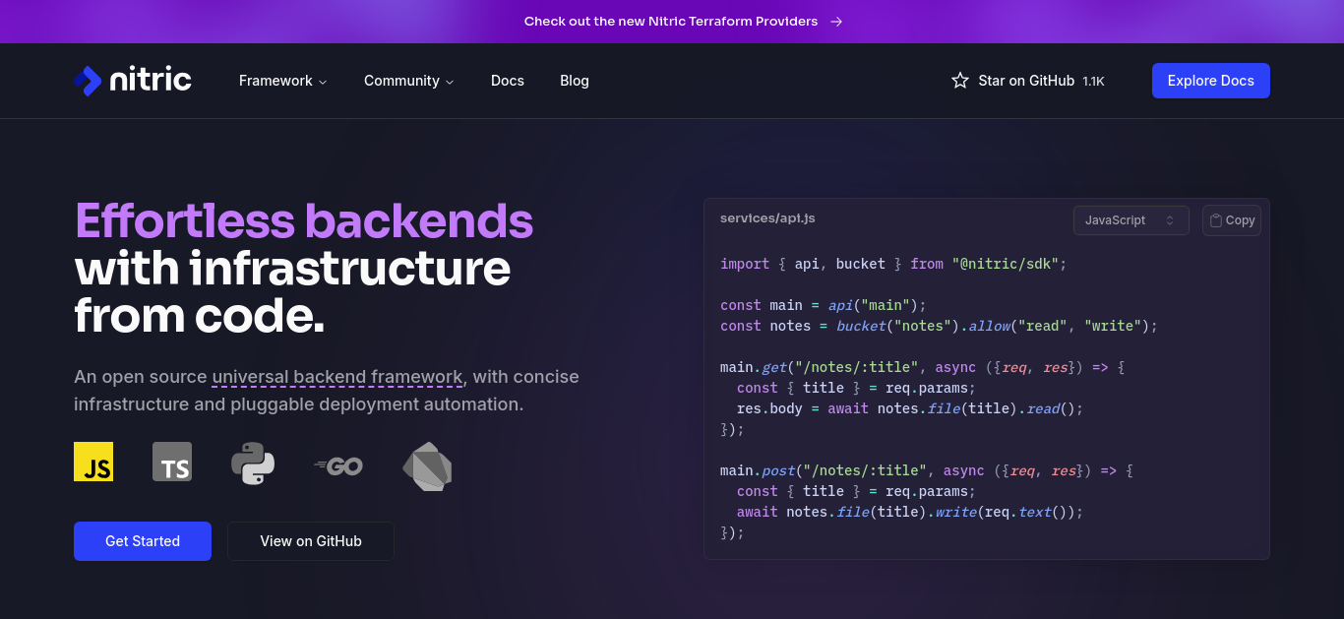Open the Community dropdown menu
This screenshot has height=619, width=1344.
coord(408,81)
